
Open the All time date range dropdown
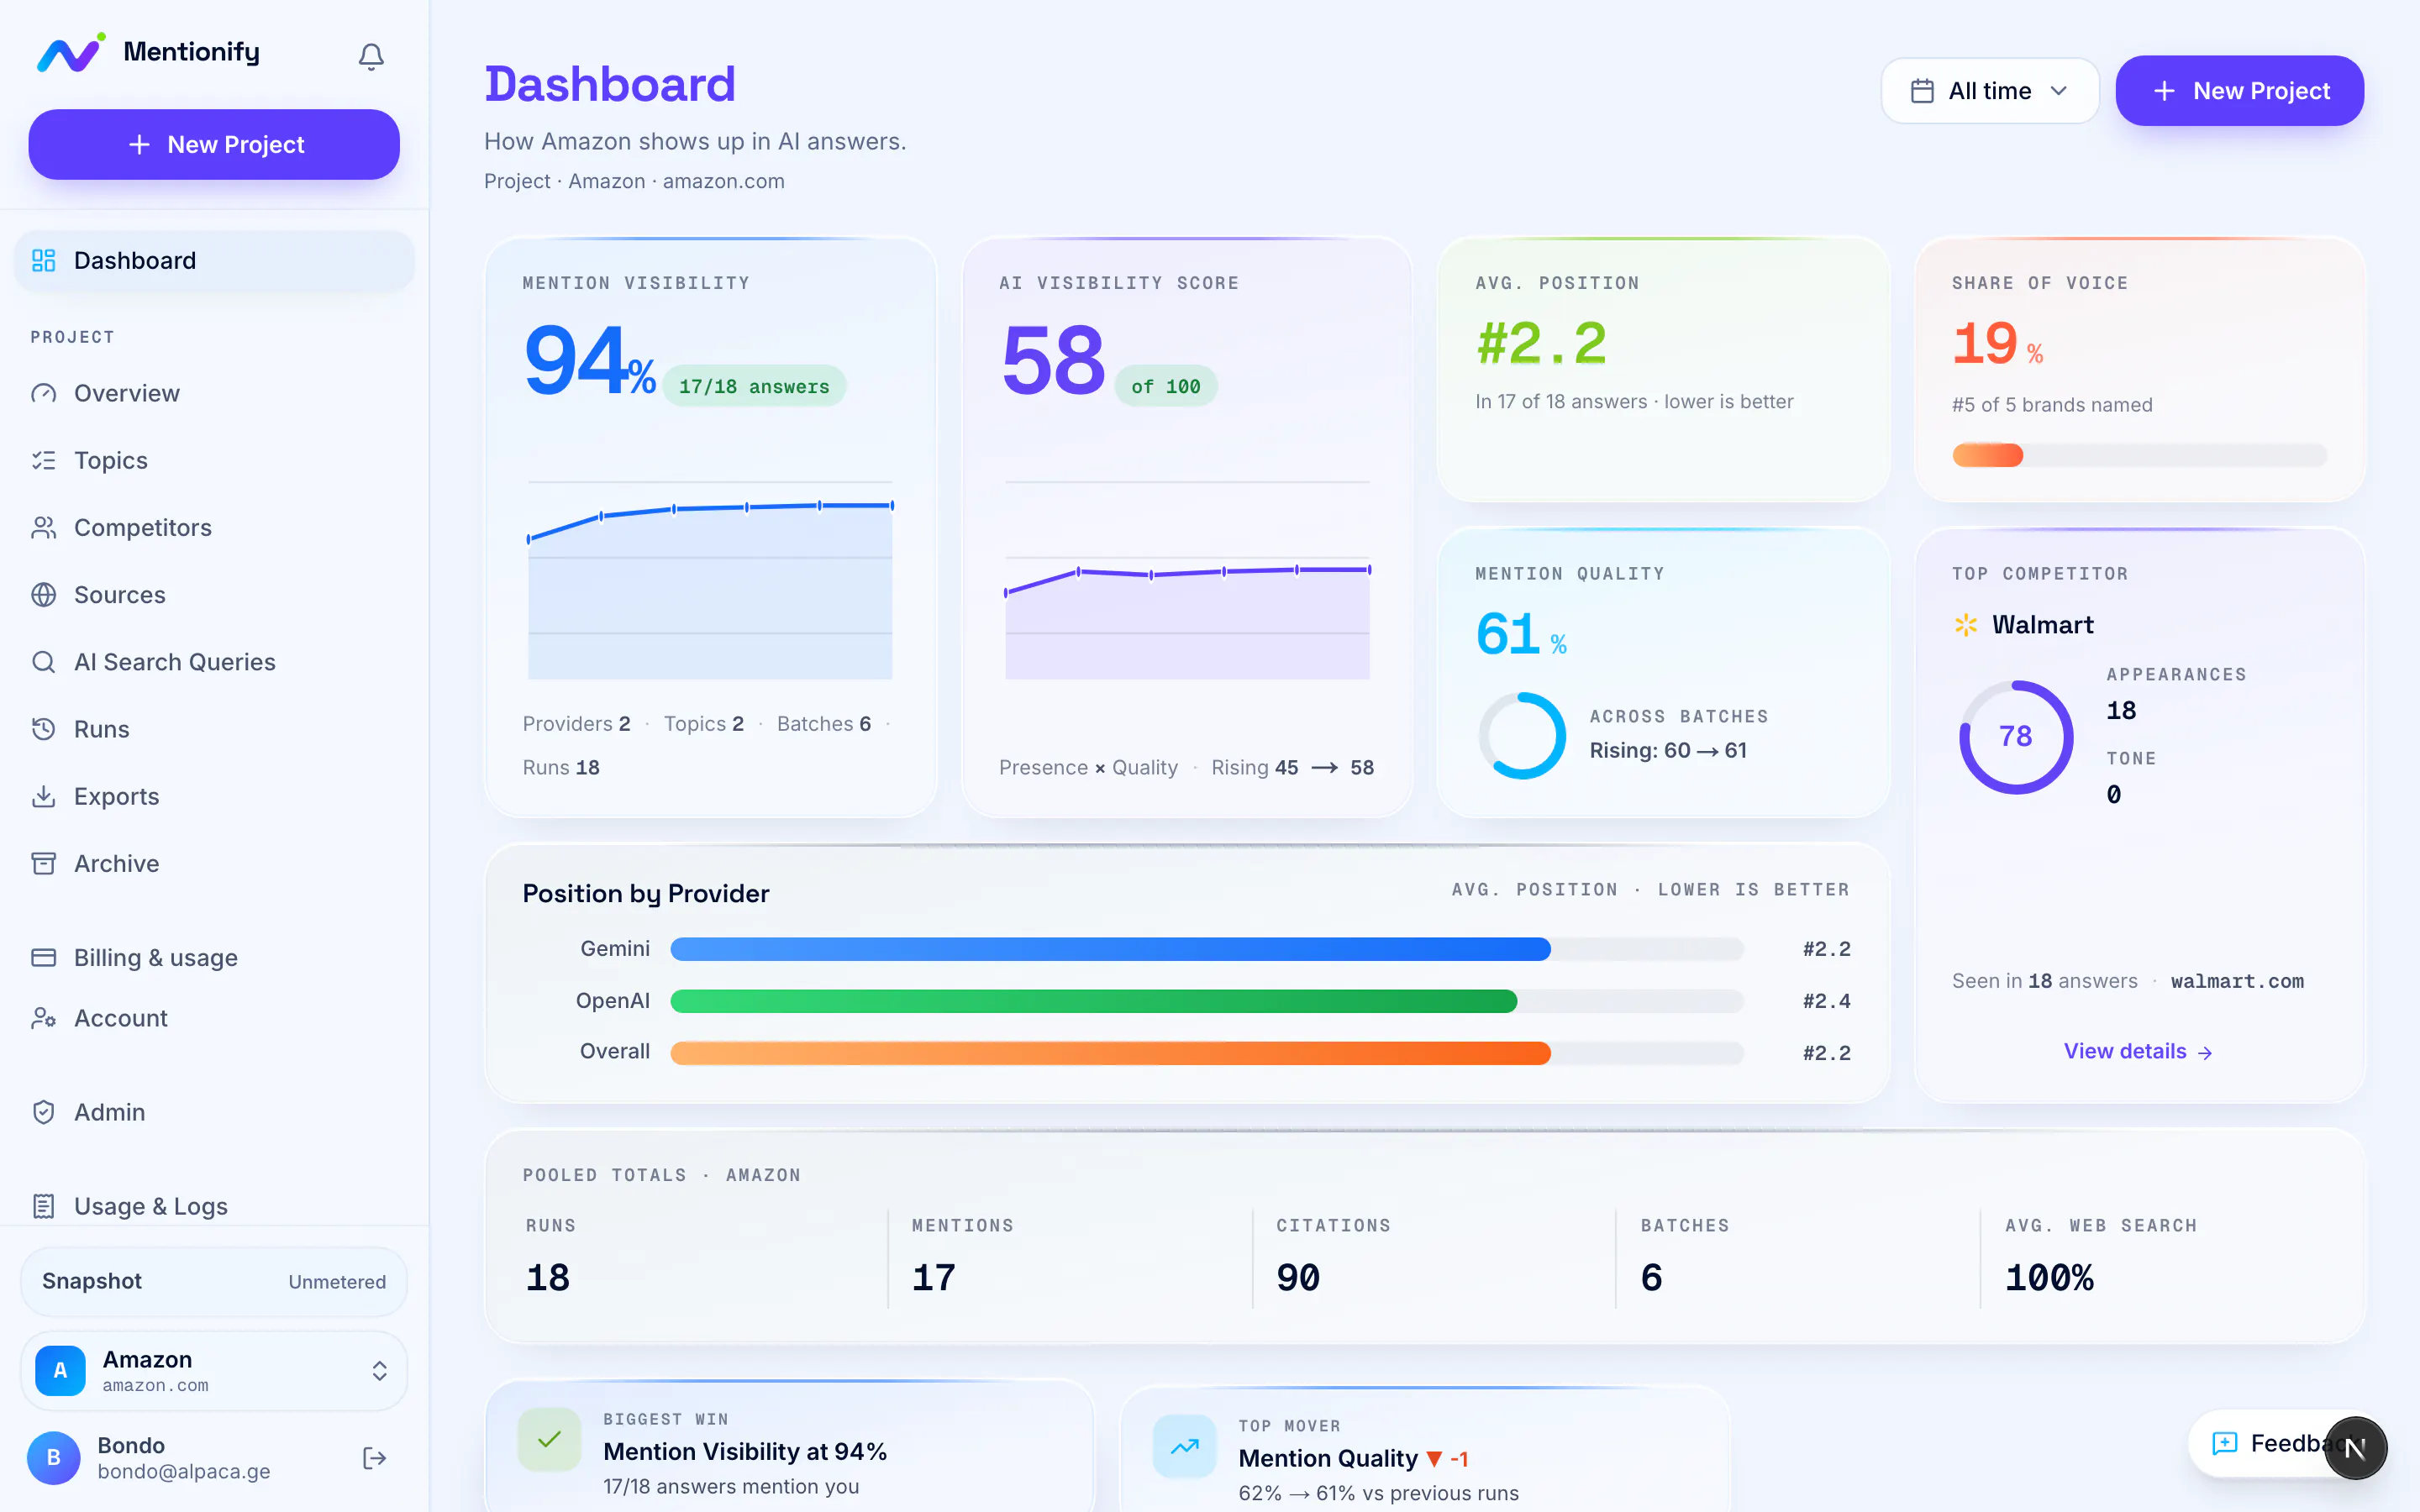1989,91
